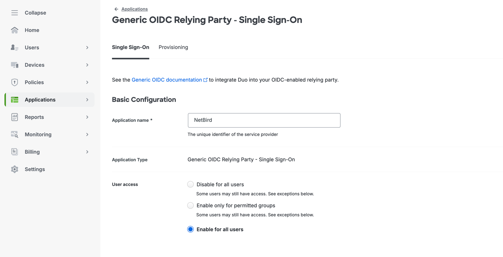Screen dimensions: 503x257
Task: Select the Applications grid icon
Action: click(x=14, y=100)
